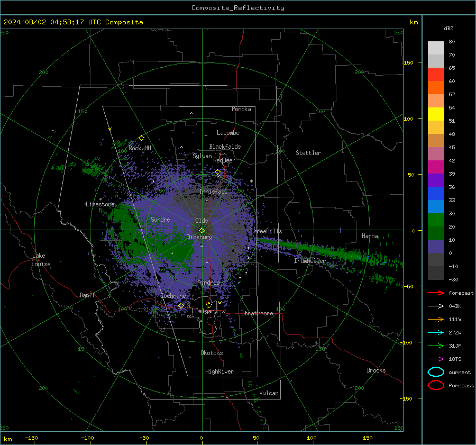Click the red forecast ellipse icon

[436, 385]
